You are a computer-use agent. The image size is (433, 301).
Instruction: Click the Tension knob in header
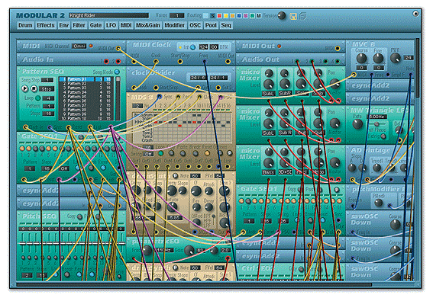click(x=282, y=15)
